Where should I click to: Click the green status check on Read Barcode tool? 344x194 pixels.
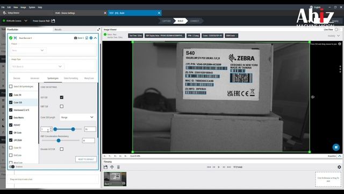pos(11,38)
